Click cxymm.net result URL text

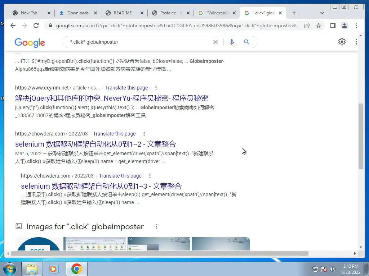[x=57, y=88]
